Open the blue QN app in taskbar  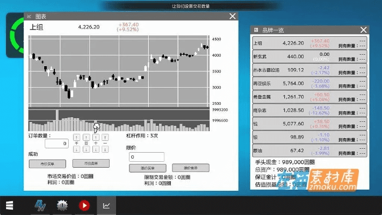(x=40, y=205)
